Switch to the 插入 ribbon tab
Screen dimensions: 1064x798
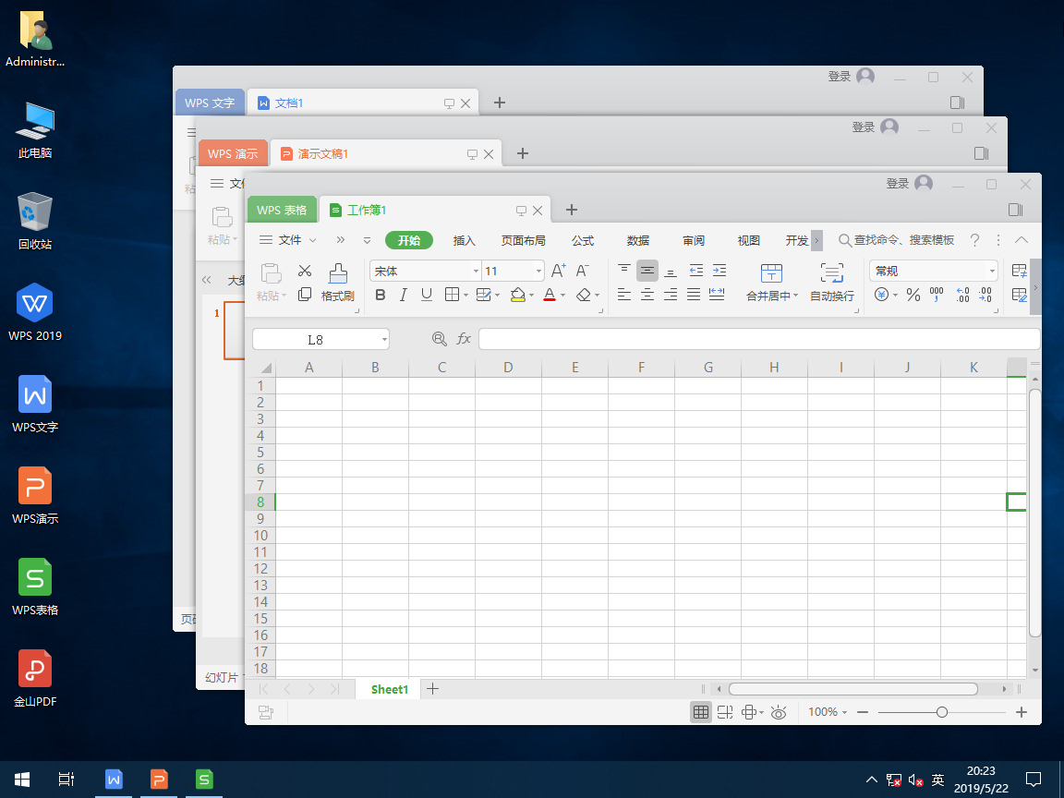point(464,241)
